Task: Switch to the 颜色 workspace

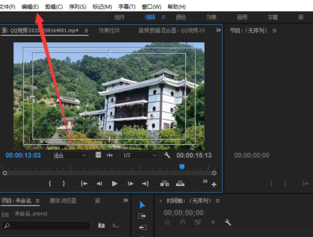Action: [x=181, y=17]
